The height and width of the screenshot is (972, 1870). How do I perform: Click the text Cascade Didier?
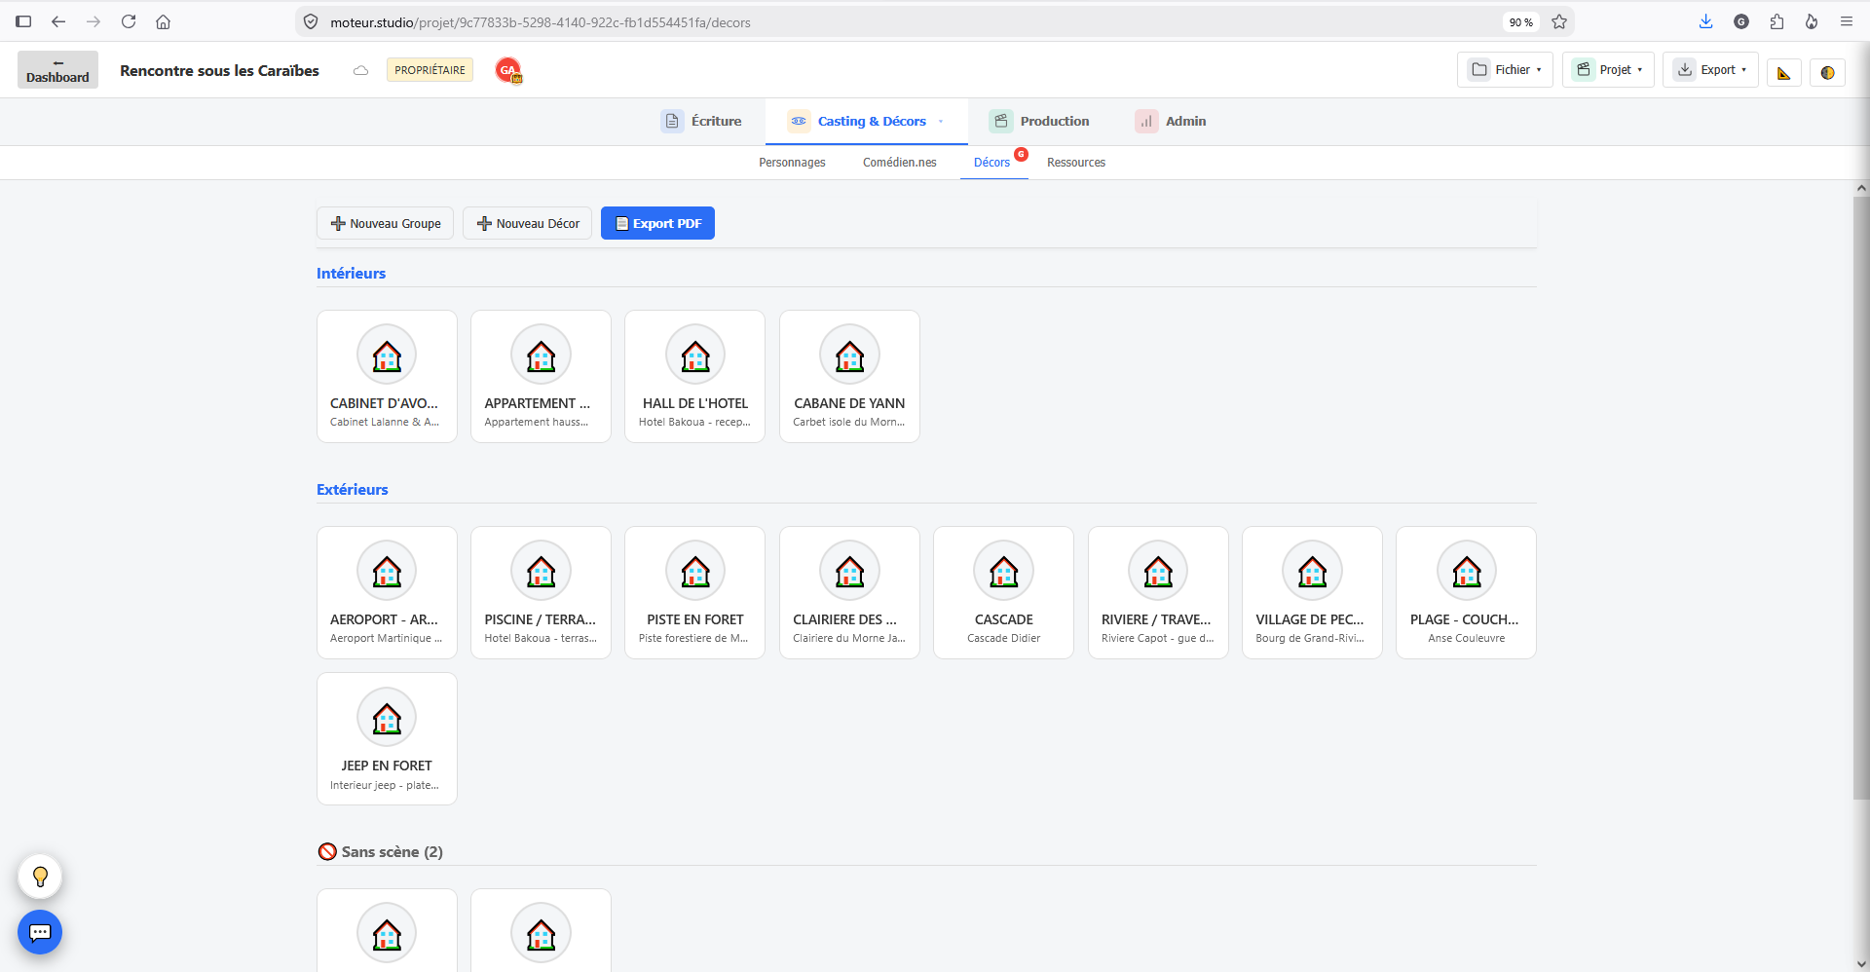[x=1003, y=638]
